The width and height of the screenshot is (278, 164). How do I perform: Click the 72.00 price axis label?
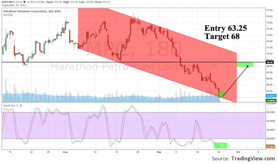(x=269, y=41)
